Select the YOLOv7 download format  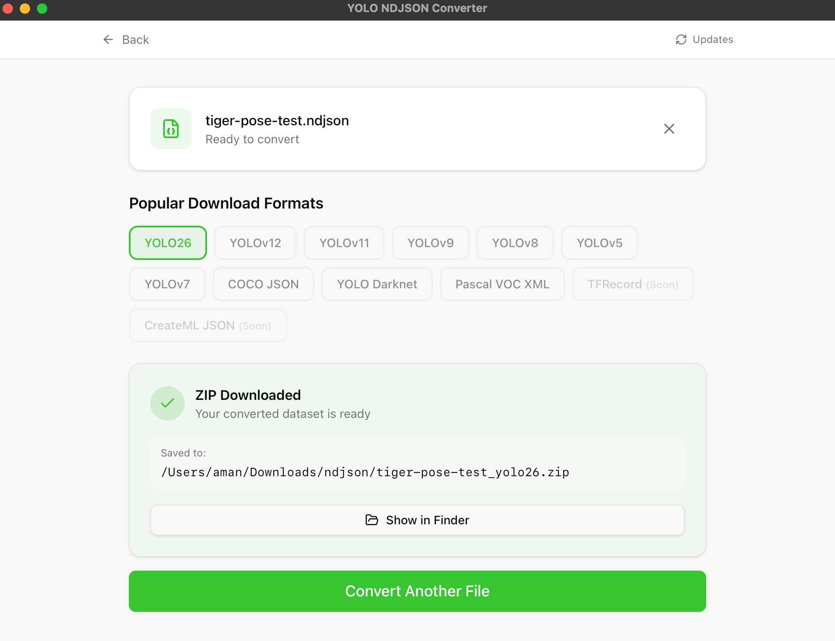(x=167, y=284)
